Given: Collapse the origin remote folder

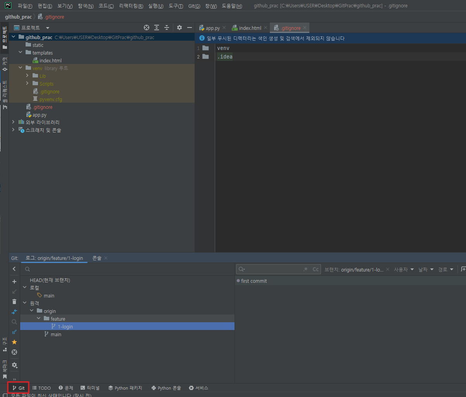Looking at the screenshot, I should [x=32, y=311].
